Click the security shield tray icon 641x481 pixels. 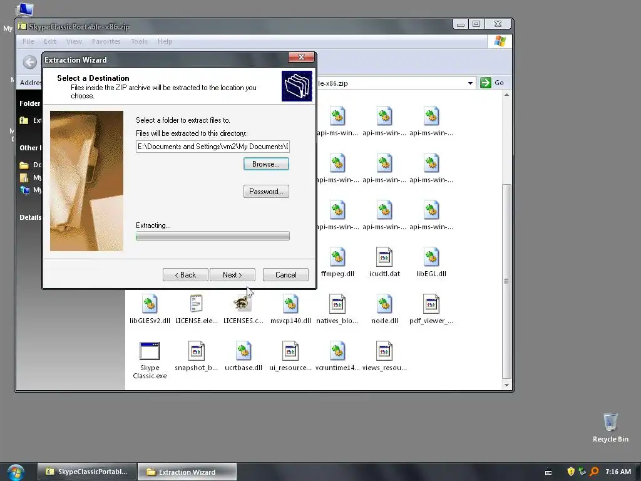(x=571, y=472)
